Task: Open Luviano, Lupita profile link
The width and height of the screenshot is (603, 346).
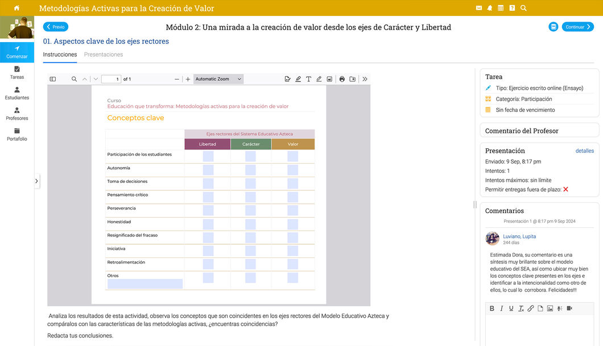Action: click(x=519, y=236)
